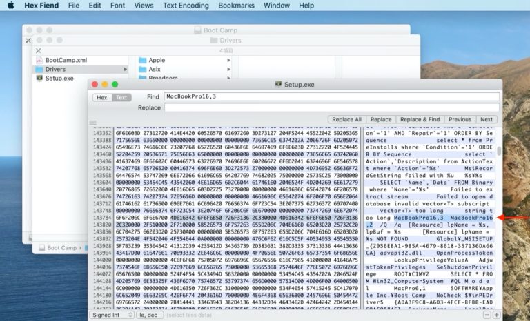The height and width of the screenshot is (321, 530).
Task: Click the empty Replace field
Action: click(331, 107)
